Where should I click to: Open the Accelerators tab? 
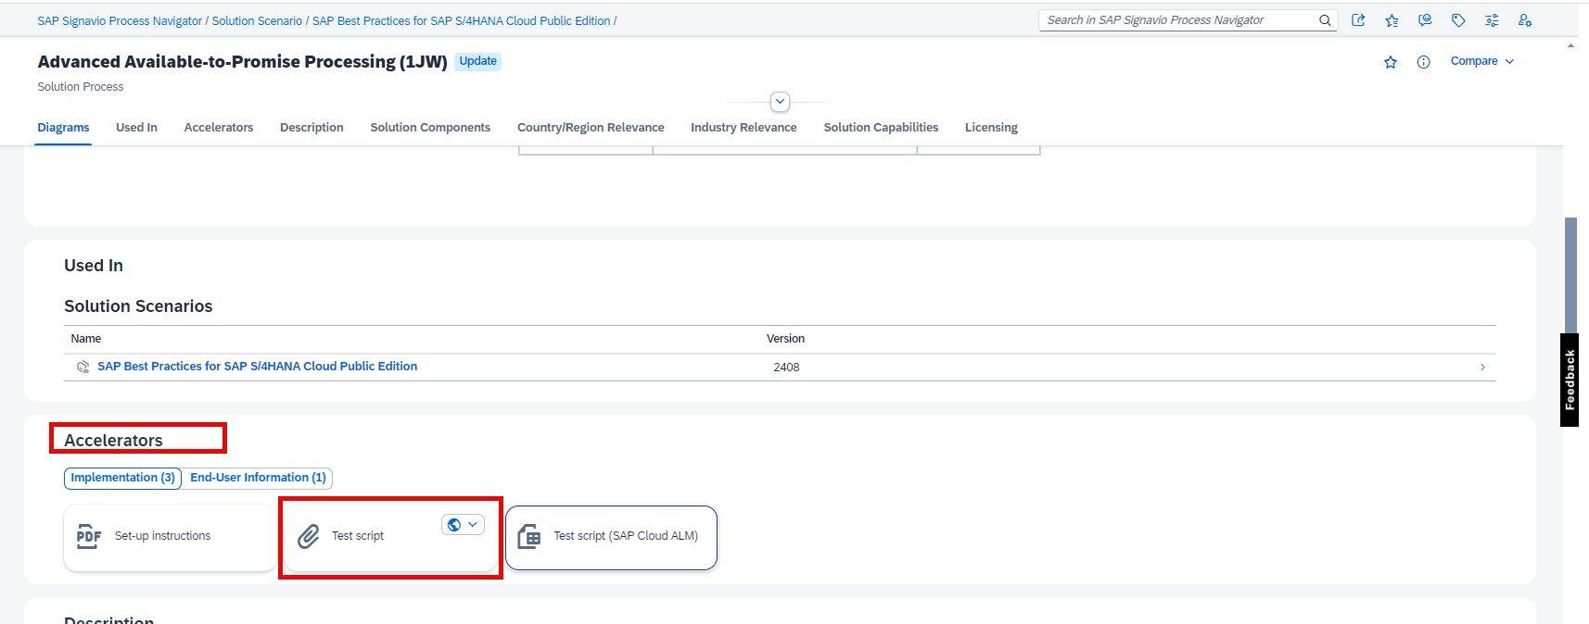pos(219,128)
